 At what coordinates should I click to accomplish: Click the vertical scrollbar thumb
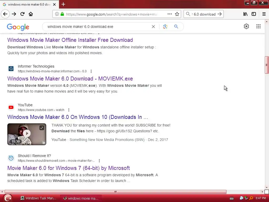click(x=267, y=65)
